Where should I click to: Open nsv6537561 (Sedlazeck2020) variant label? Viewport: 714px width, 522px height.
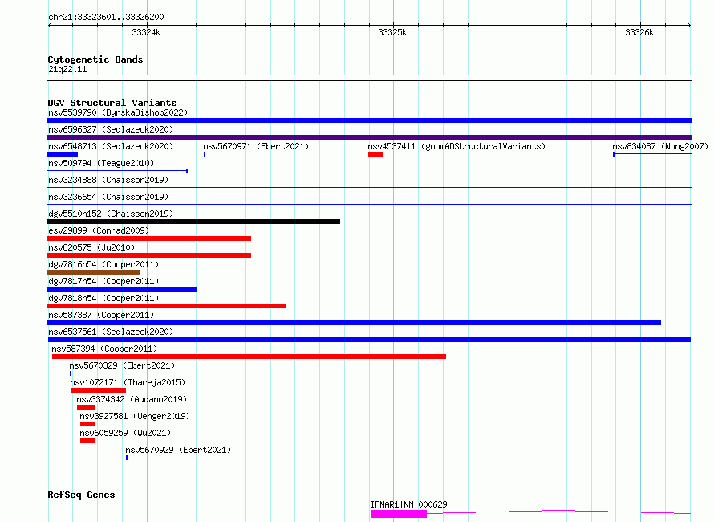pos(111,332)
